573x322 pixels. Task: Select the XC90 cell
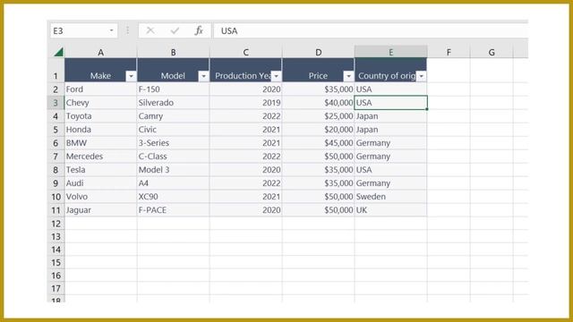(x=173, y=197)
